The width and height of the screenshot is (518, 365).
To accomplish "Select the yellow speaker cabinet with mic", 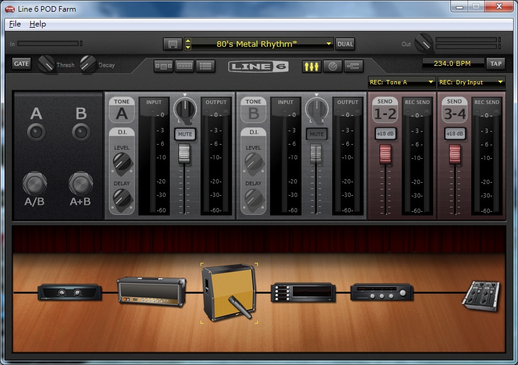I will click(229, 292).
